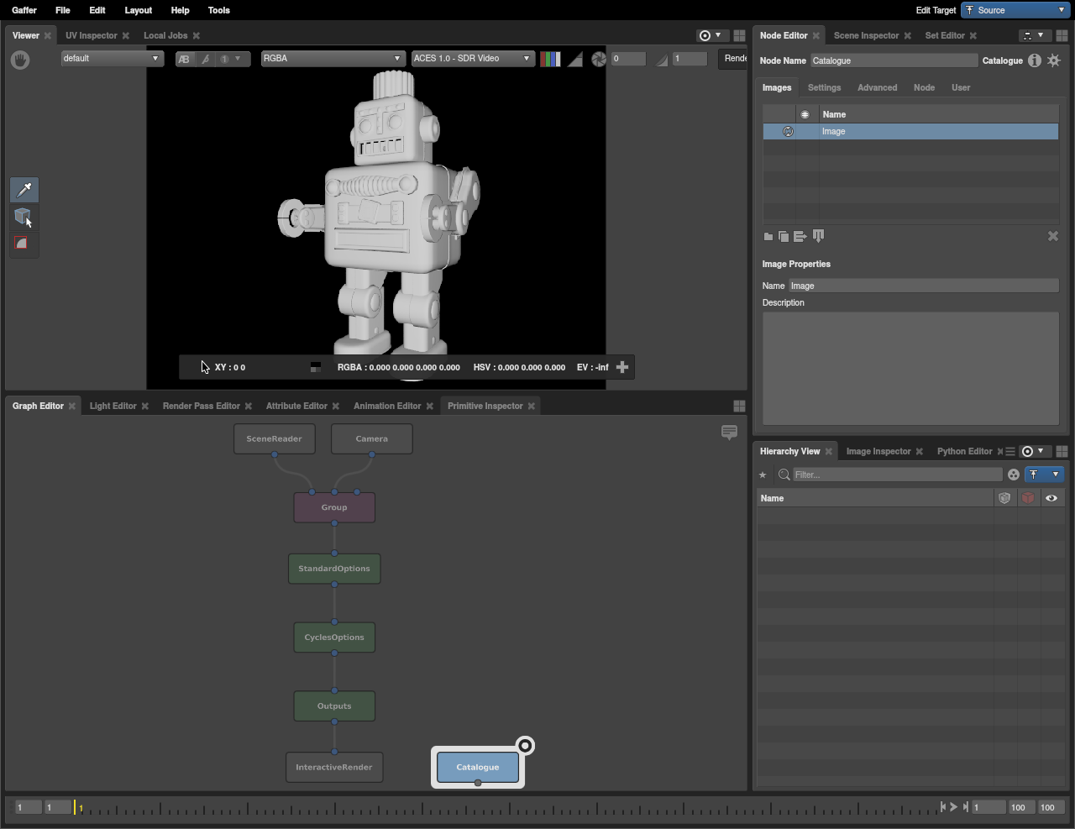Click the set filter icon beside Filter field
The width and height of the screenshot is (1075, 829).
pos(1014,475)
